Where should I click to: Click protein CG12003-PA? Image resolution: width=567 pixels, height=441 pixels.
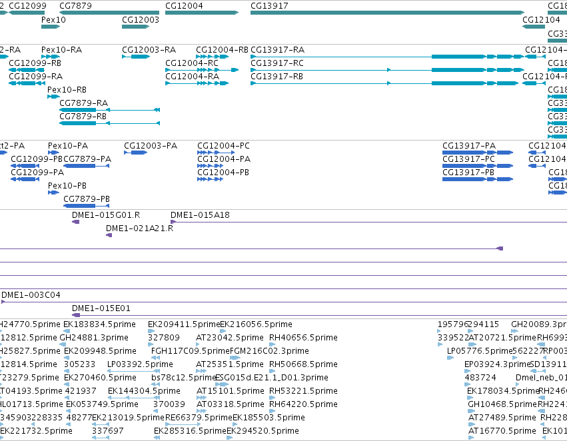point(136,153)
